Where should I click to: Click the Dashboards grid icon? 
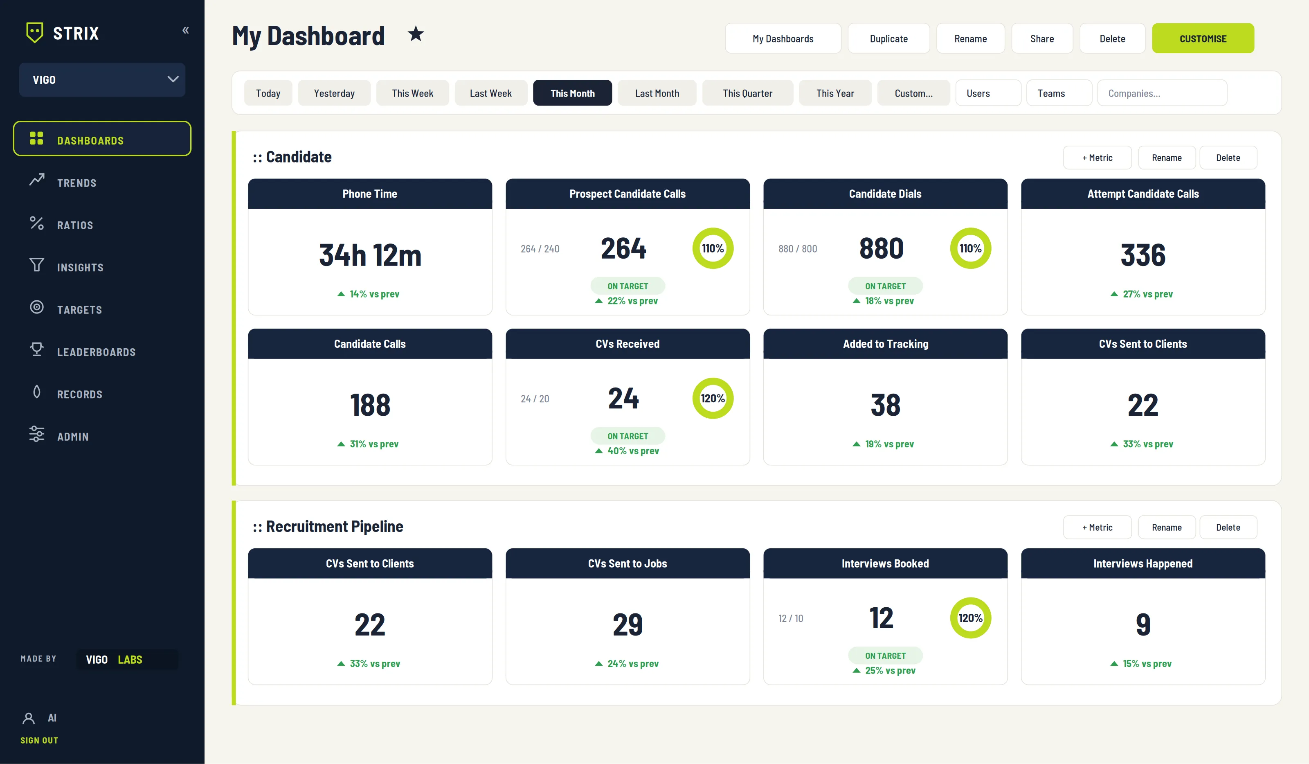click(x=36, y=138)
